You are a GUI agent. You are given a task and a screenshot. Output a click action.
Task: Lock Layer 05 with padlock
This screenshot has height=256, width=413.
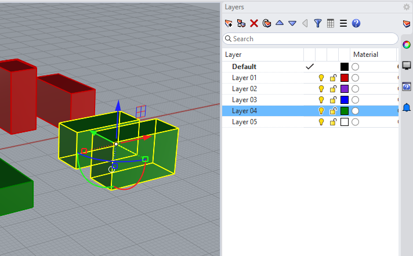(333, 122)
